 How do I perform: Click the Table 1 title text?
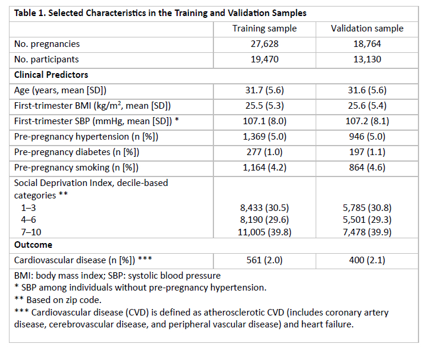click(160, 12)
